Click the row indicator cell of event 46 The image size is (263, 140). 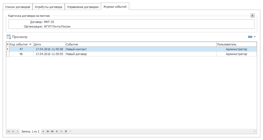(x=7, y=54)
